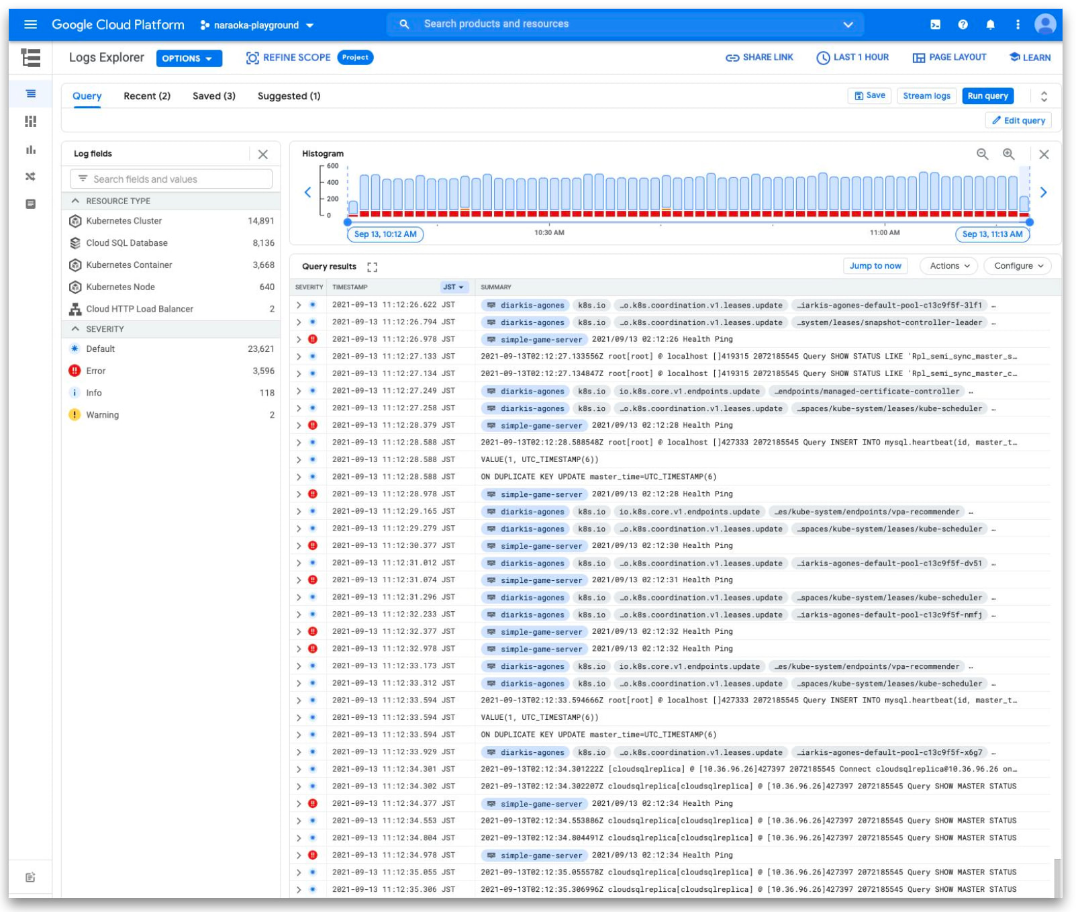Filter by Warning severity

pyautogui.click(x=170, y=415)
